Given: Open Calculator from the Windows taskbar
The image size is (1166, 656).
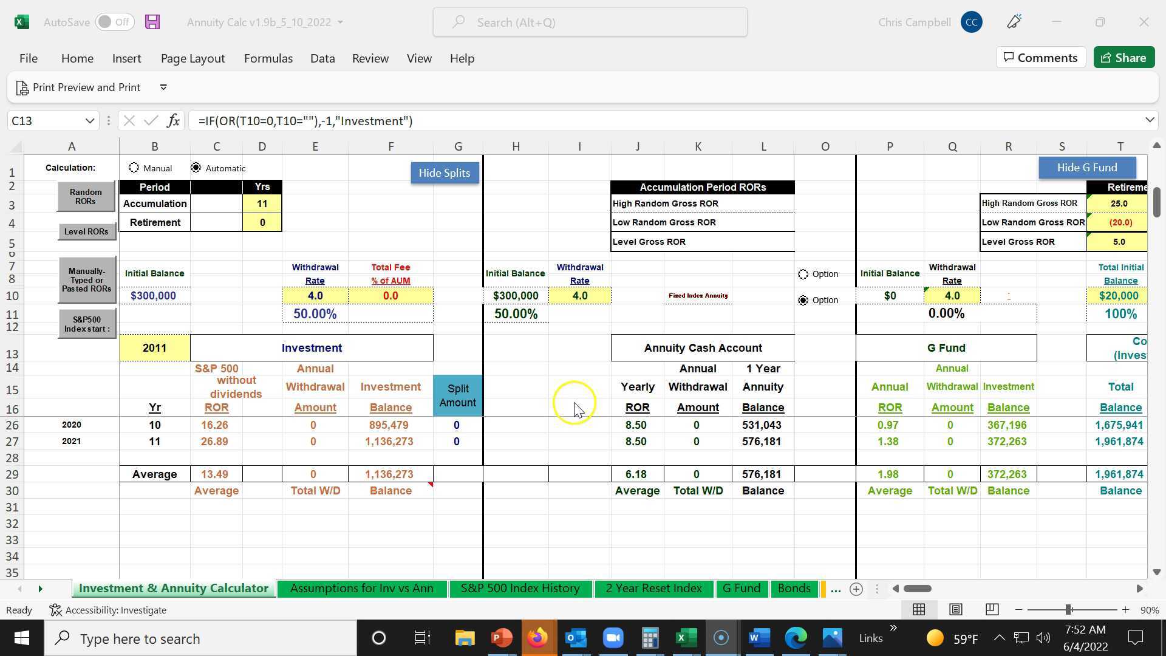Looking at the screenshot, I should 650,638.
